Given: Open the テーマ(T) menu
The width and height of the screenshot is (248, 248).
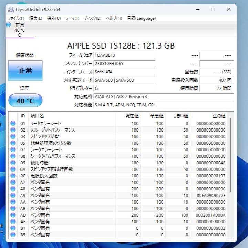Looking at the screenshot, I should (72, 18).
